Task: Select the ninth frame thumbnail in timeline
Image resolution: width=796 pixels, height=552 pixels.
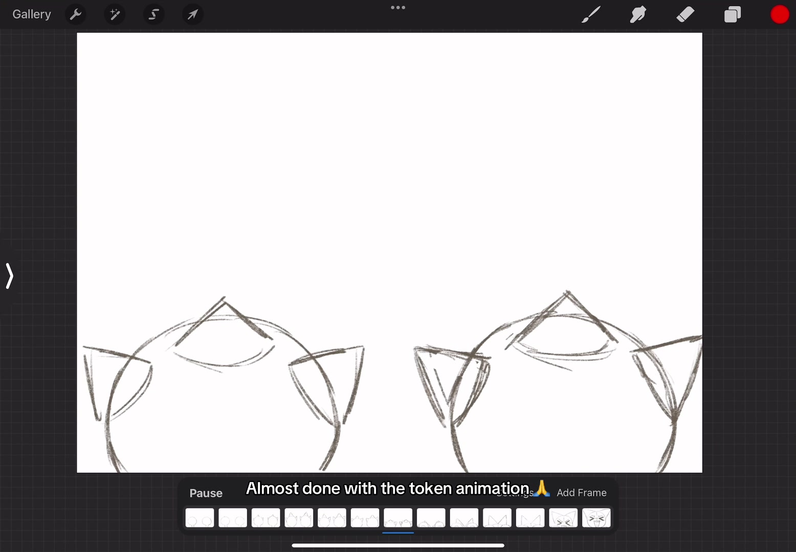Action: [465, 518]
